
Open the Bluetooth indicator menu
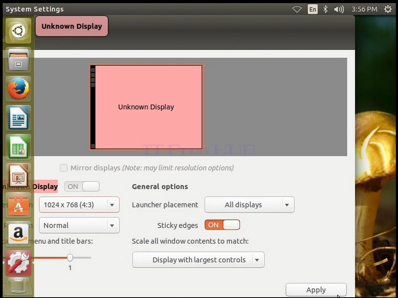[325, 9]
